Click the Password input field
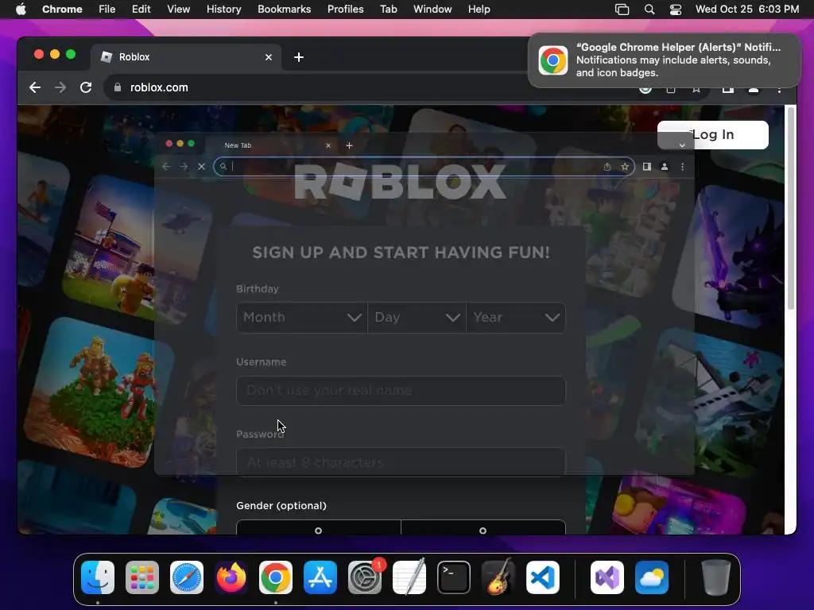Screen dimensions: 814x610 click(x=401, y=462)
